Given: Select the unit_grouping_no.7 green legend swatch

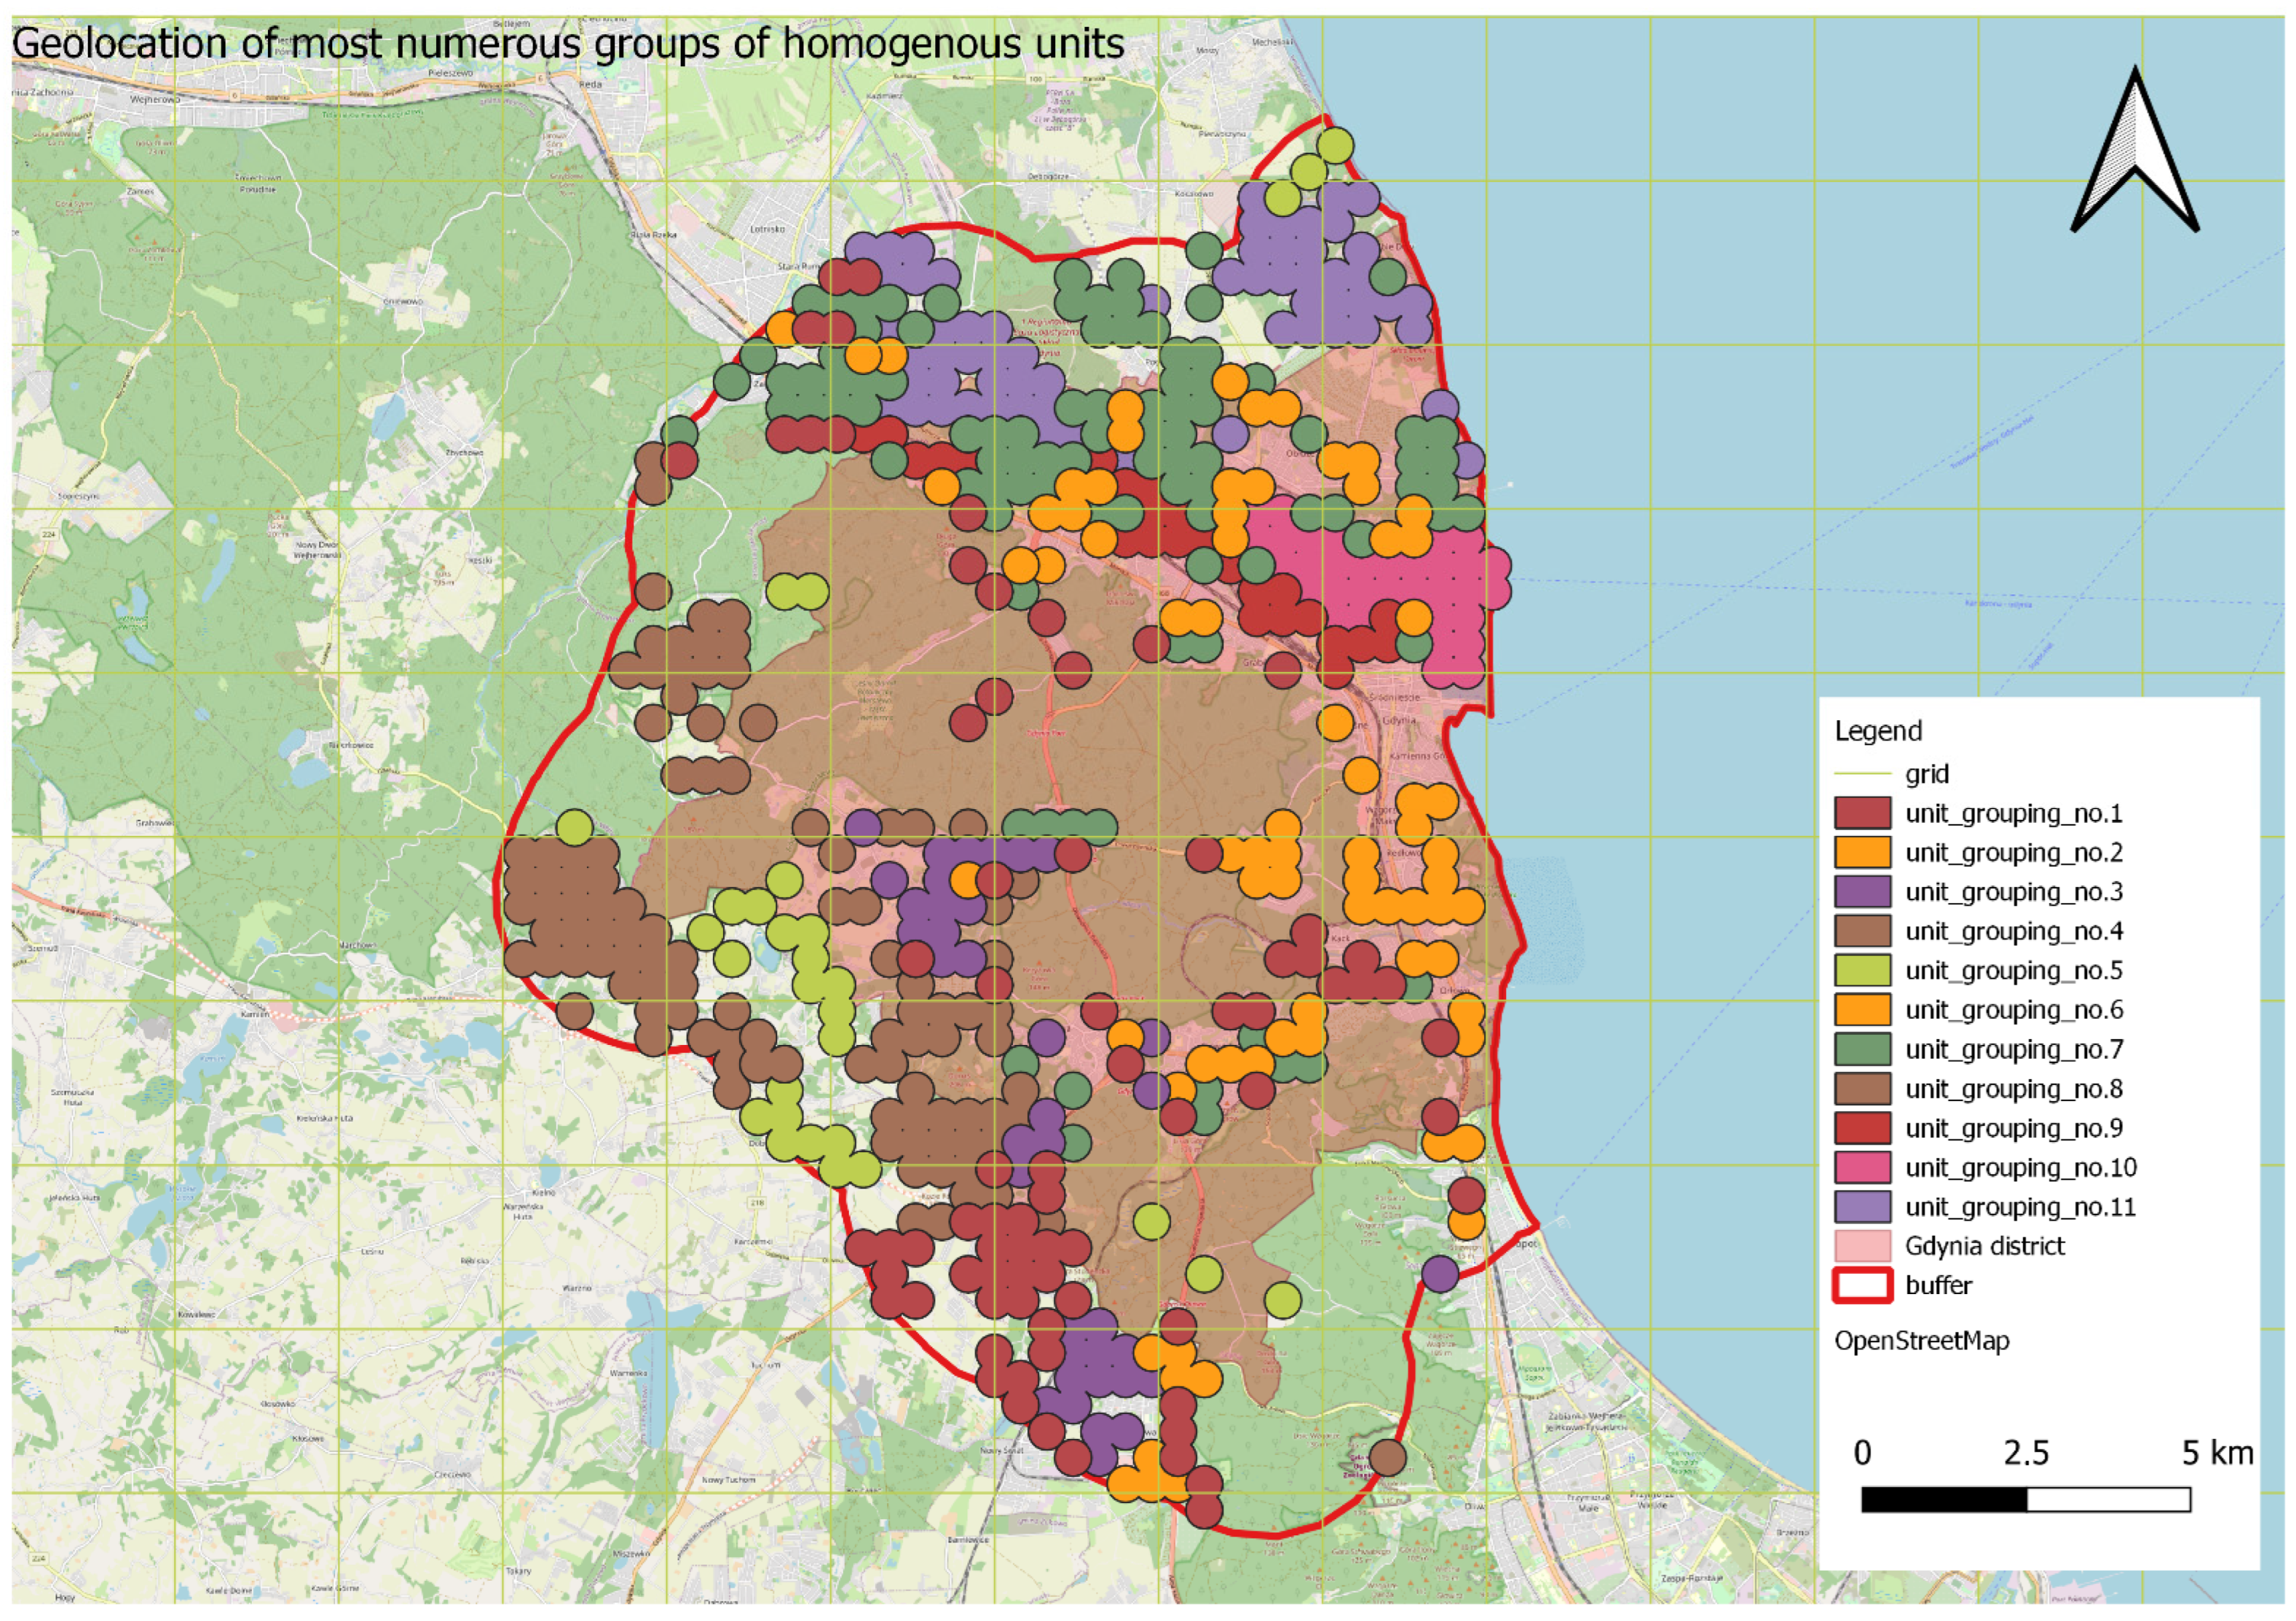Looking at the screenshot, I should [x=1862, y=1049].
